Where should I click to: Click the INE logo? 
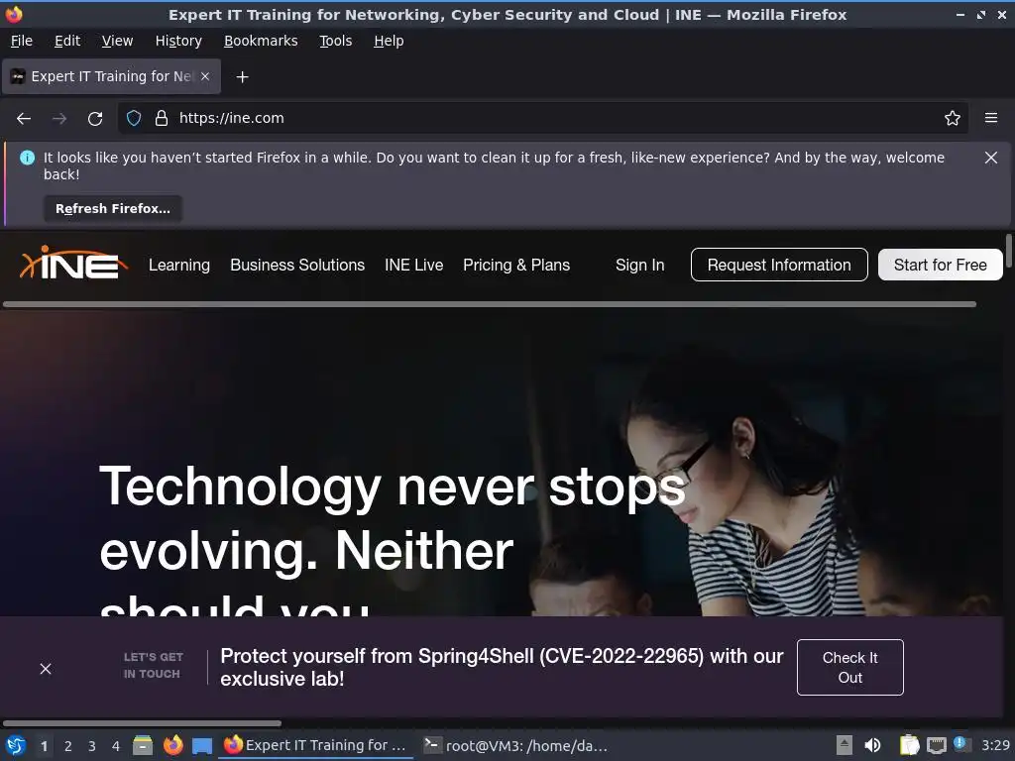[x=73, y=262]
